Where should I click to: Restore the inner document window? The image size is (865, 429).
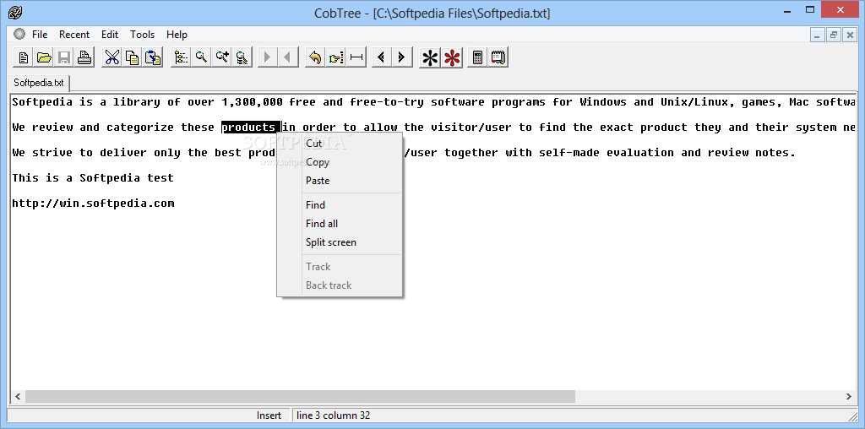coord(834,35)
